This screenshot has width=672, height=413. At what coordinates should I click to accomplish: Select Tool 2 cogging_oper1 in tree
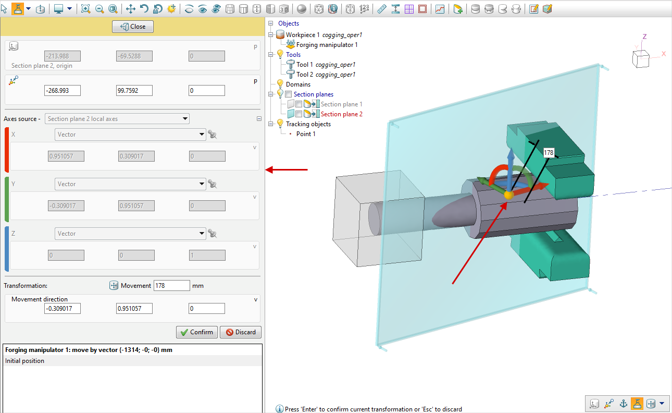coord(326,75)
